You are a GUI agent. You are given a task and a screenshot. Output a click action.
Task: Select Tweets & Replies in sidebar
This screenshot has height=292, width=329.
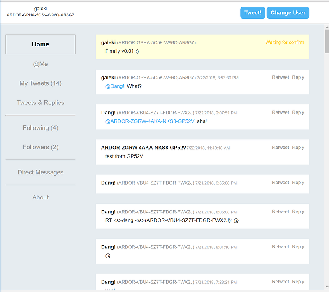(x=40, y=103)
